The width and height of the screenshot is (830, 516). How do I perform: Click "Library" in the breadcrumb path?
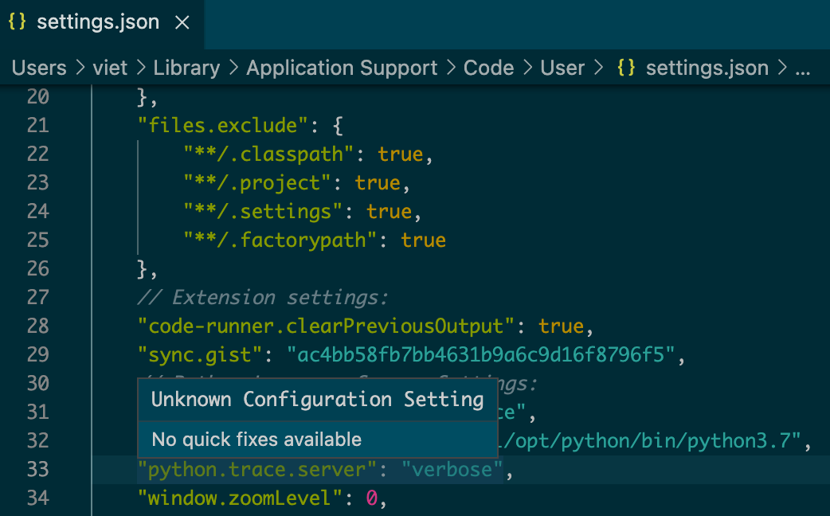[186, 68]
